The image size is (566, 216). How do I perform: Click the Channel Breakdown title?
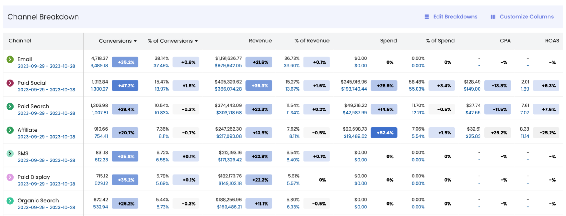click(43, 17)
